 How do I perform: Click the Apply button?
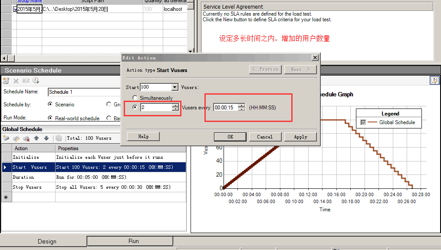click(300, 137)
